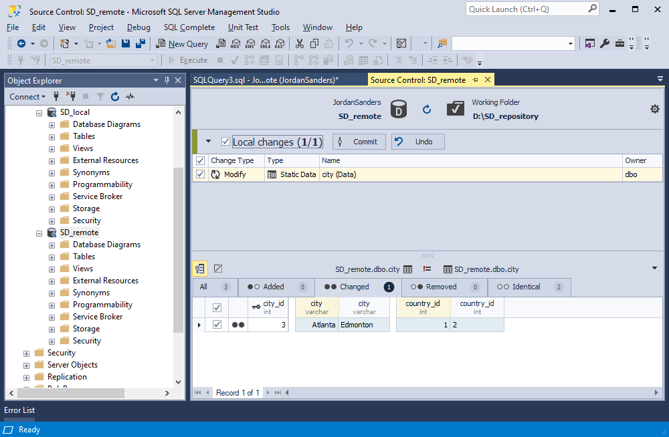Open Activity Monitor in Object Explorer

click(130, 97)
